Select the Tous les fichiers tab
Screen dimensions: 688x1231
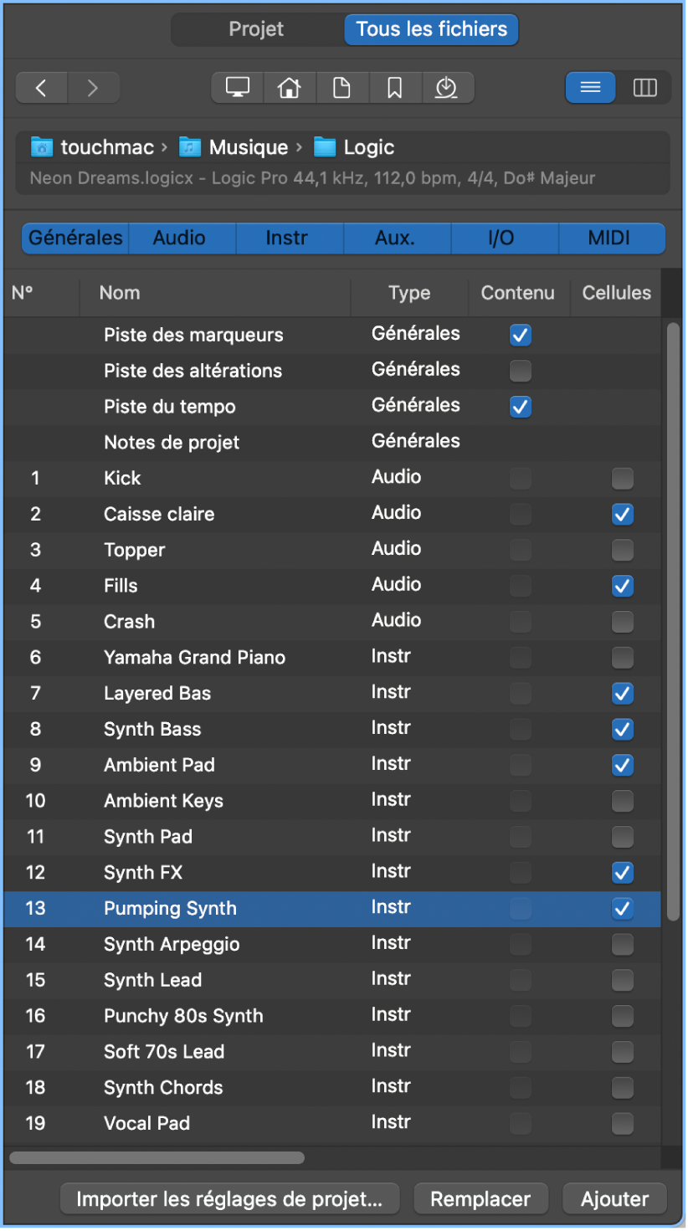click(431, 29)
